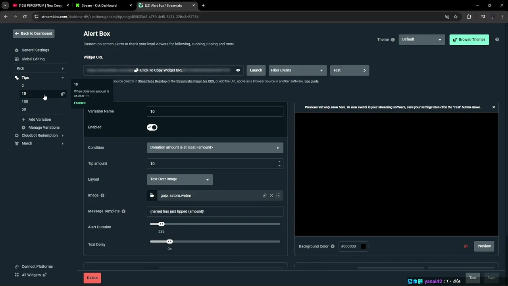Screen dimensions: 508x286
Task: Click the Preview button
Action: [484, 246]
